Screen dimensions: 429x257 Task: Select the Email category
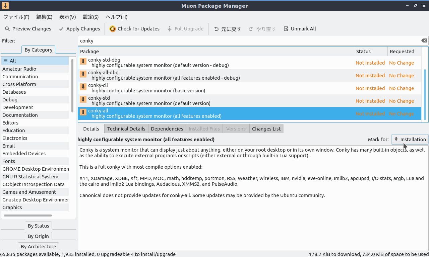pos(35,146)
